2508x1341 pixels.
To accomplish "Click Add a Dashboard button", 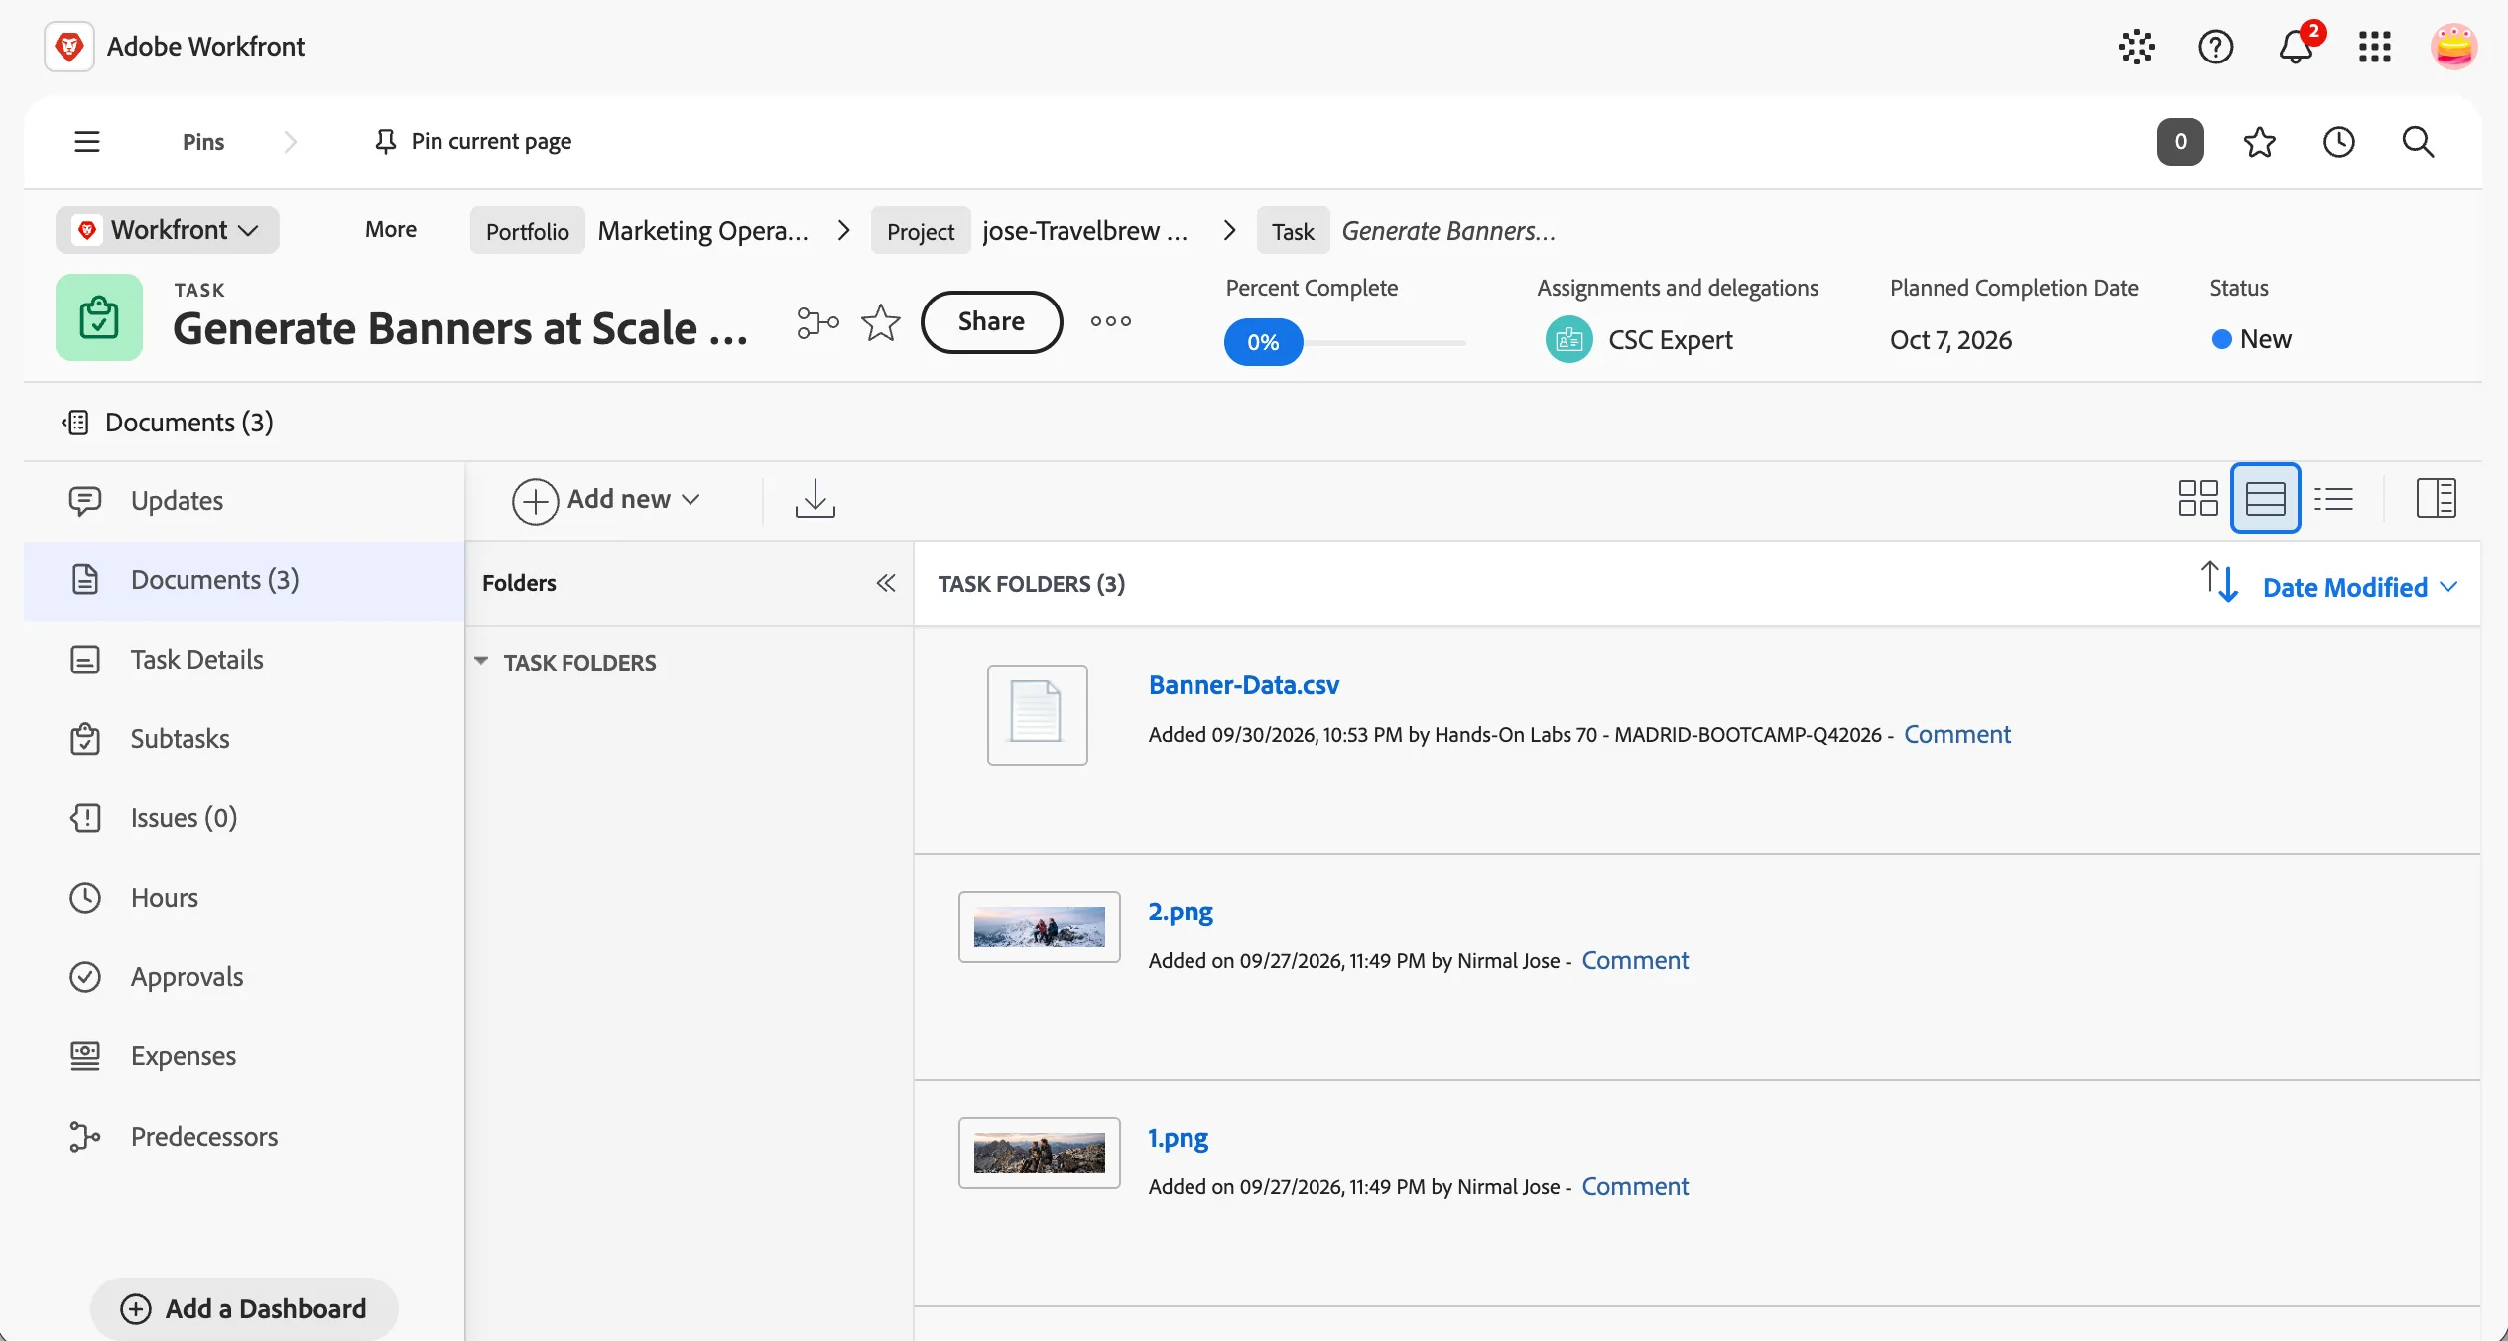I will coord(244,1309).
